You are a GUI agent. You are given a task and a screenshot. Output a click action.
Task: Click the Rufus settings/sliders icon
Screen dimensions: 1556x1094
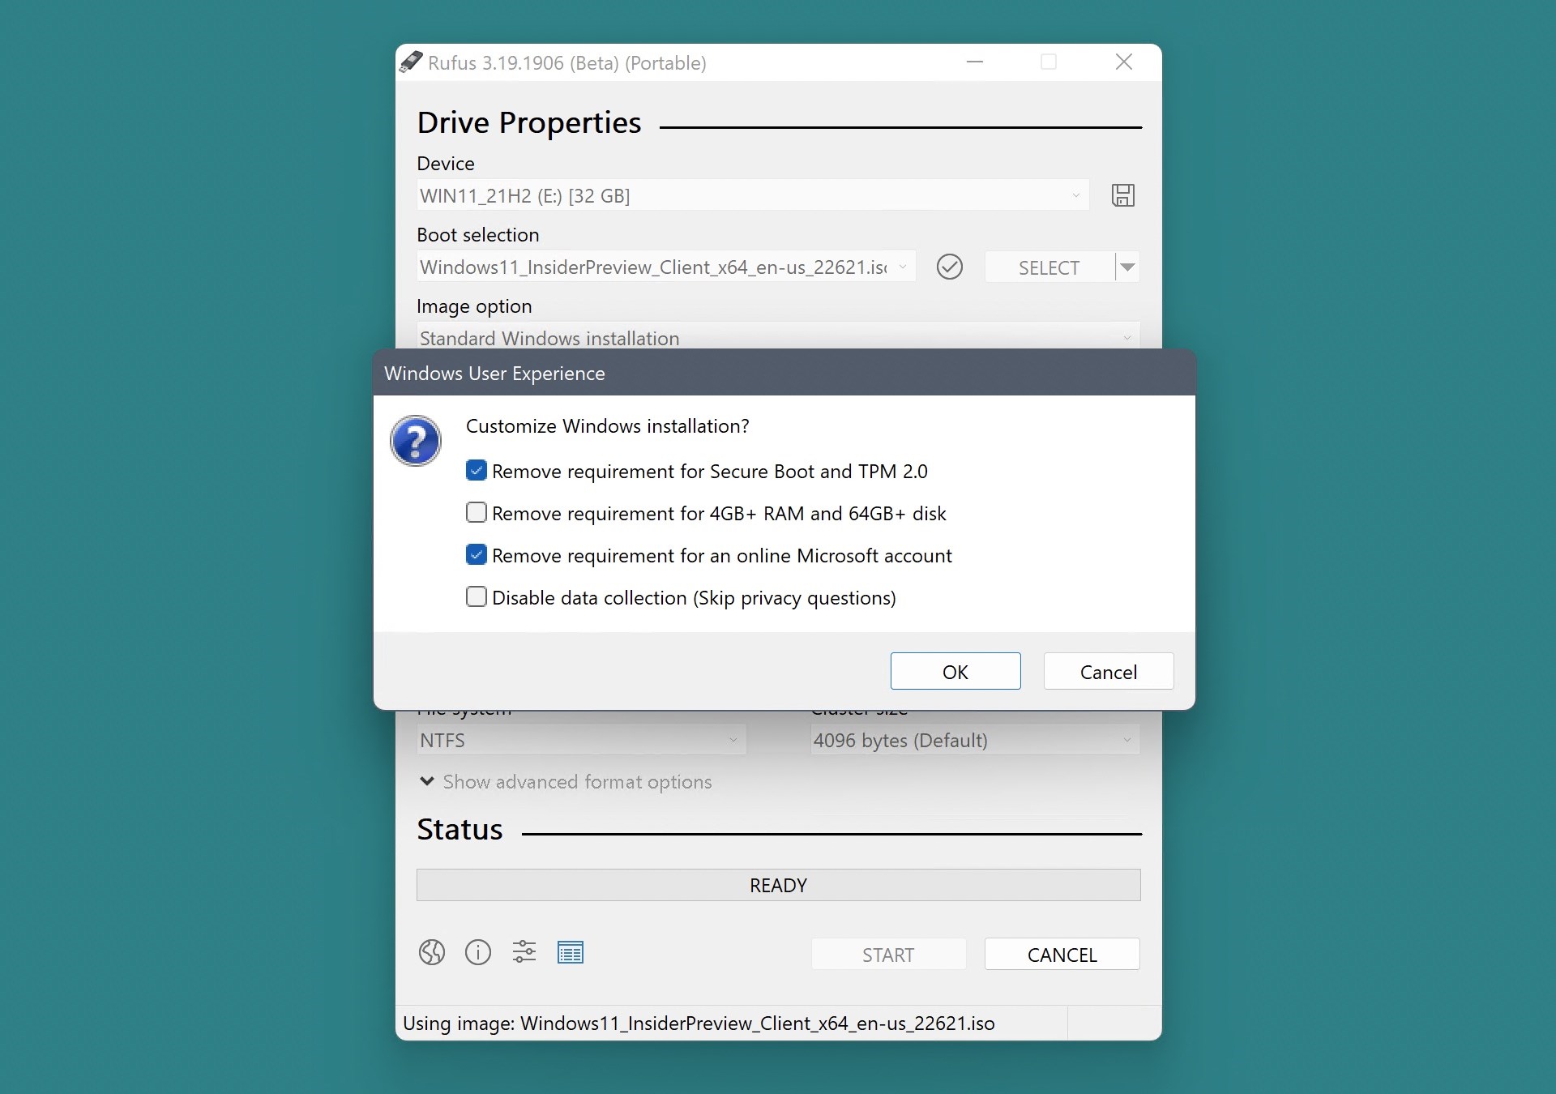click(526, 953)
